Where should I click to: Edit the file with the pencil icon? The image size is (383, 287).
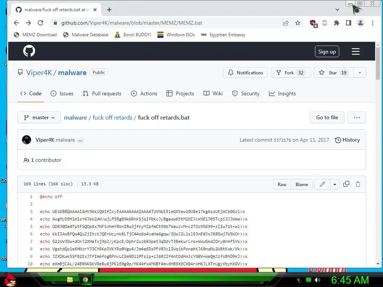coord(322,184)
